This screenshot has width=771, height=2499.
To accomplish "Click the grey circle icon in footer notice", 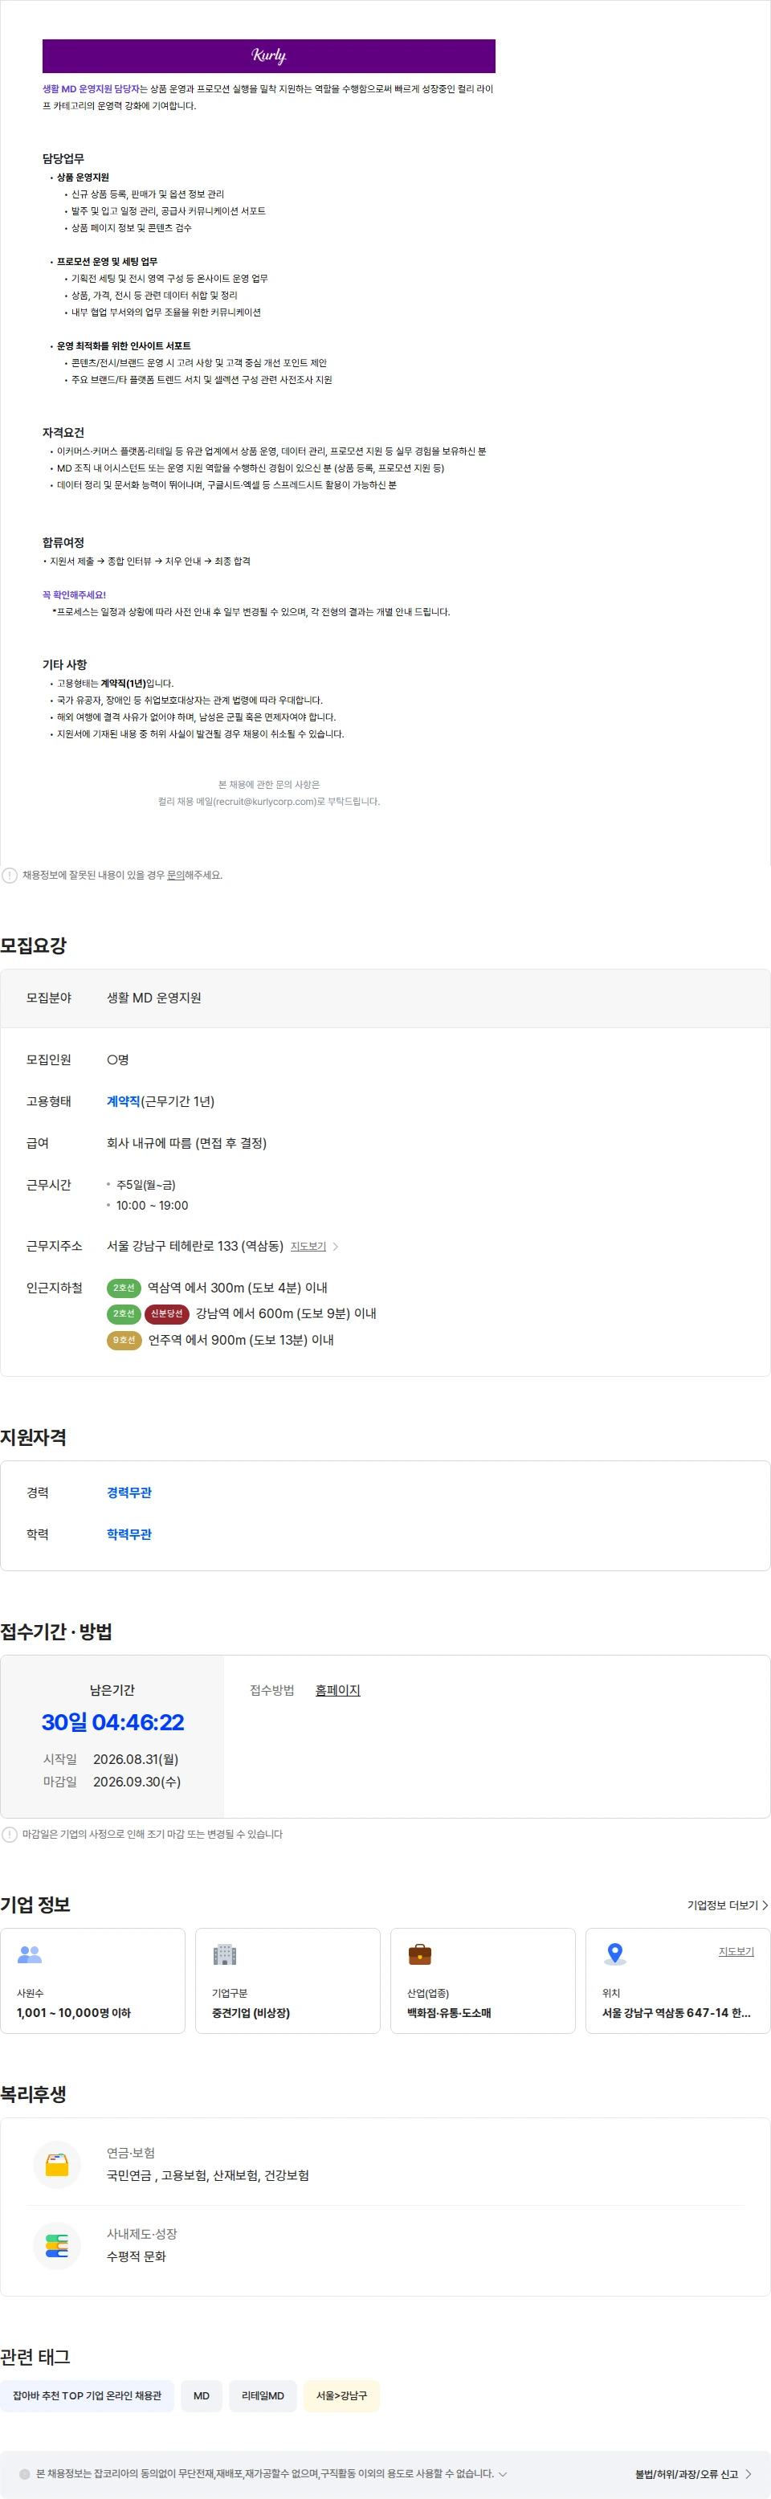I will [25, 2474].
